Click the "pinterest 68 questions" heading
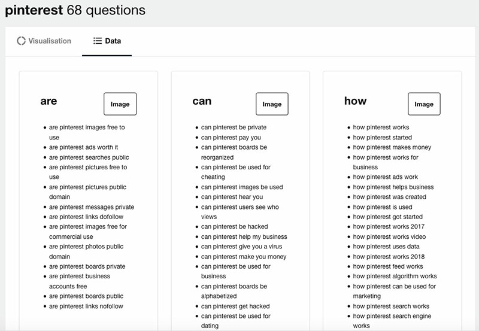Viewport: 479px width, 331px height. [x=75, y=10]
